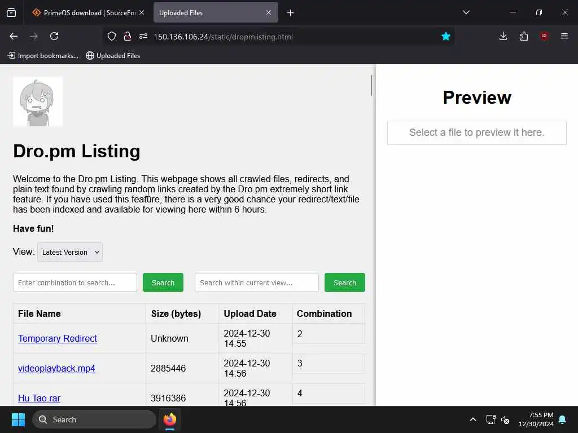Click the Preview heading
Screen dimensions: 578x433
[477, 98]
